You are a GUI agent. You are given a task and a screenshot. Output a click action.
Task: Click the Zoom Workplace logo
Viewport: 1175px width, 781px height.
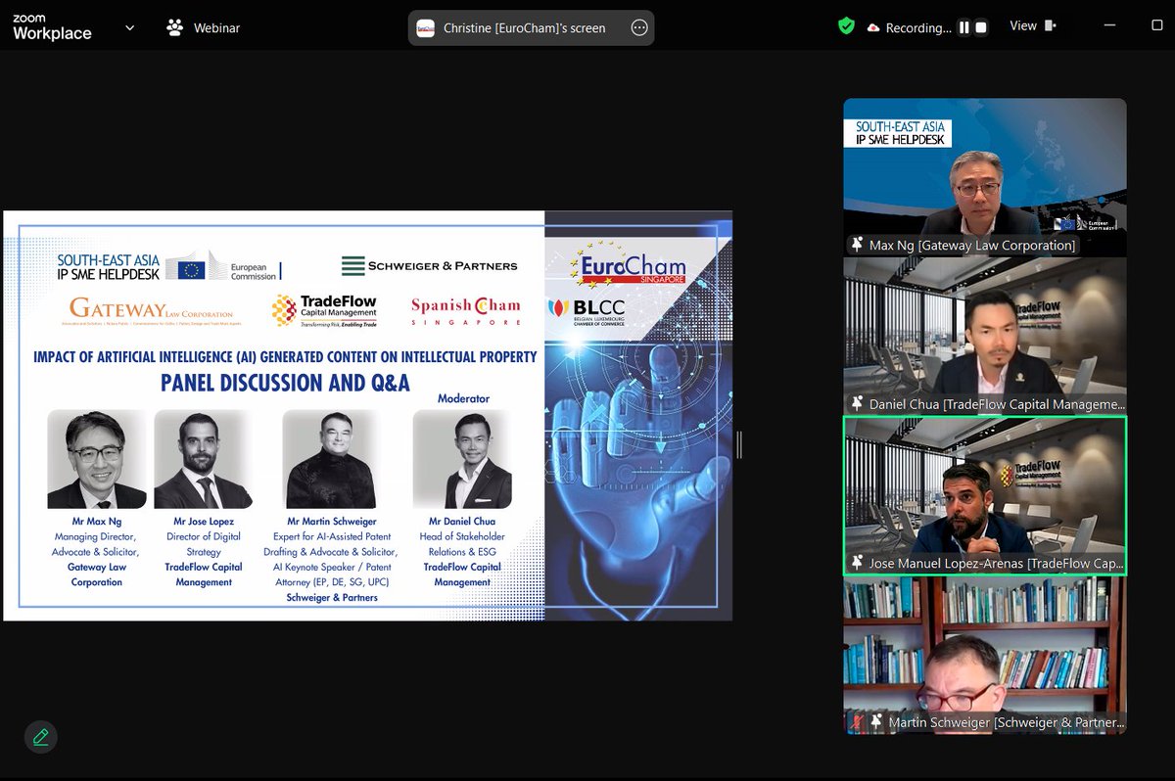52,27
